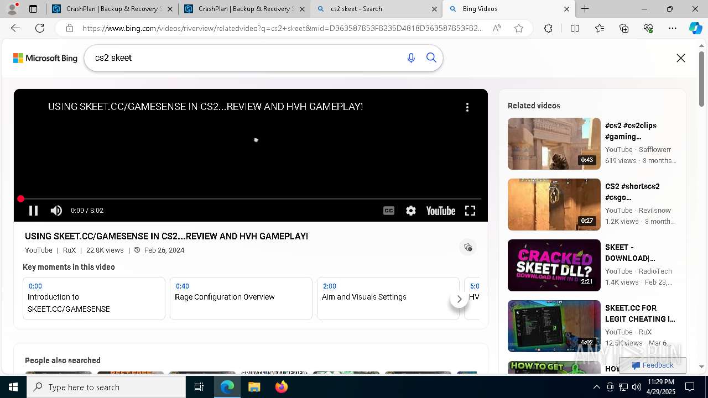
Task: Open Browser essentials icon
Action: [x=648, y=28]
